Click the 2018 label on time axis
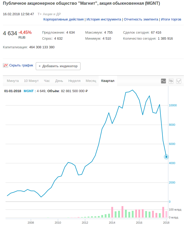The height and width of the screenshot is (225, 187). tap(166, 223)
